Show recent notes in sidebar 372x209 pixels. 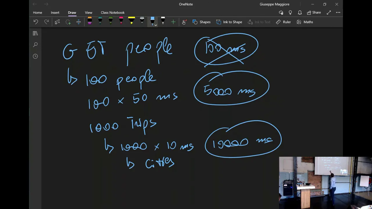point(35,56)
